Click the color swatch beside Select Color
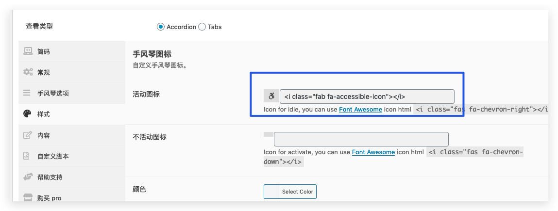 (x=271, y=192)
